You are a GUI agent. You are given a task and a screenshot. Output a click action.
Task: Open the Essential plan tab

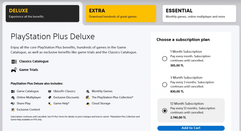pos(199,13)
